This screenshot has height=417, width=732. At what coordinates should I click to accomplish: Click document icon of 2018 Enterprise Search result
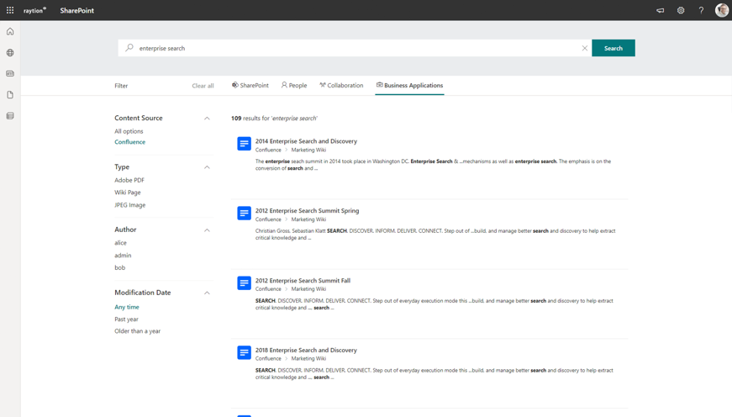point(244,352)
